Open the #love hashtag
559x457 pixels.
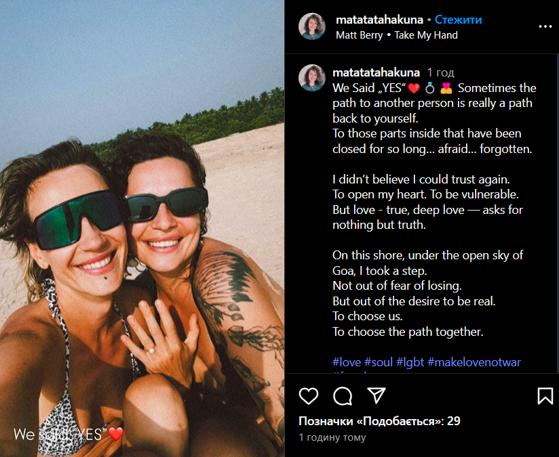point(347,362)
